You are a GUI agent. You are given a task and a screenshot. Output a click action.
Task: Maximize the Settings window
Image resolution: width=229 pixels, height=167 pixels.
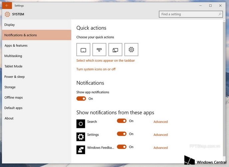(x=210, y=6)
